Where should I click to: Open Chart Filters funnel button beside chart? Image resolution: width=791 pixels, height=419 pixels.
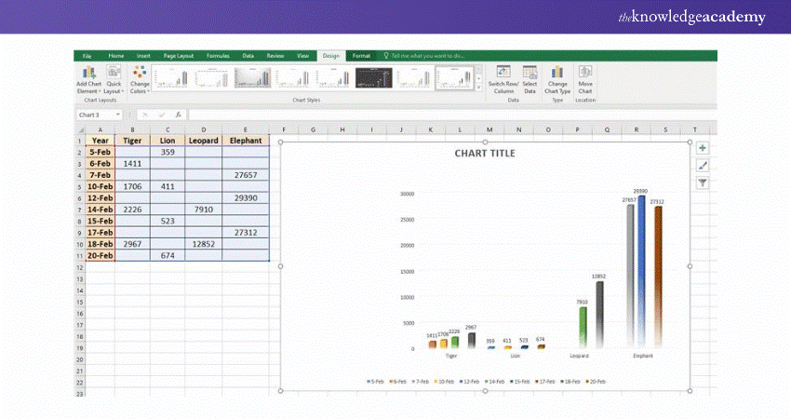[703, 182]
